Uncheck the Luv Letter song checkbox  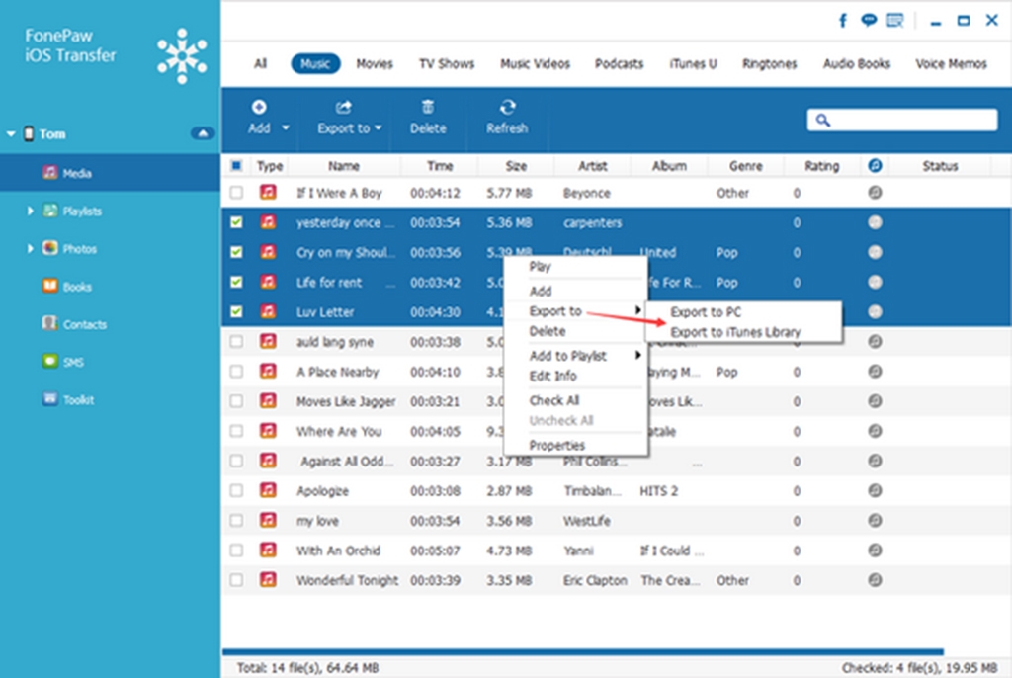tap(236, 312)
